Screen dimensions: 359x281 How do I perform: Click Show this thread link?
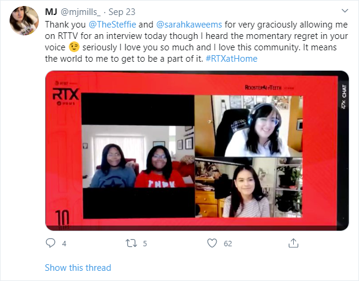click(x=78, y=267)
